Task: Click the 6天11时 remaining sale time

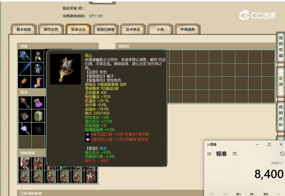Action: click(96, 16)
